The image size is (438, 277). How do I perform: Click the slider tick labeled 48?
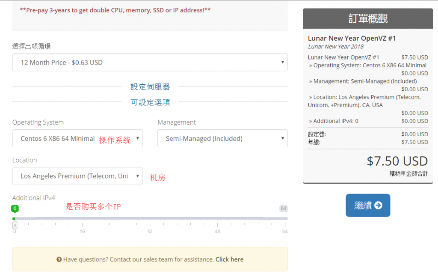(217, 232)
